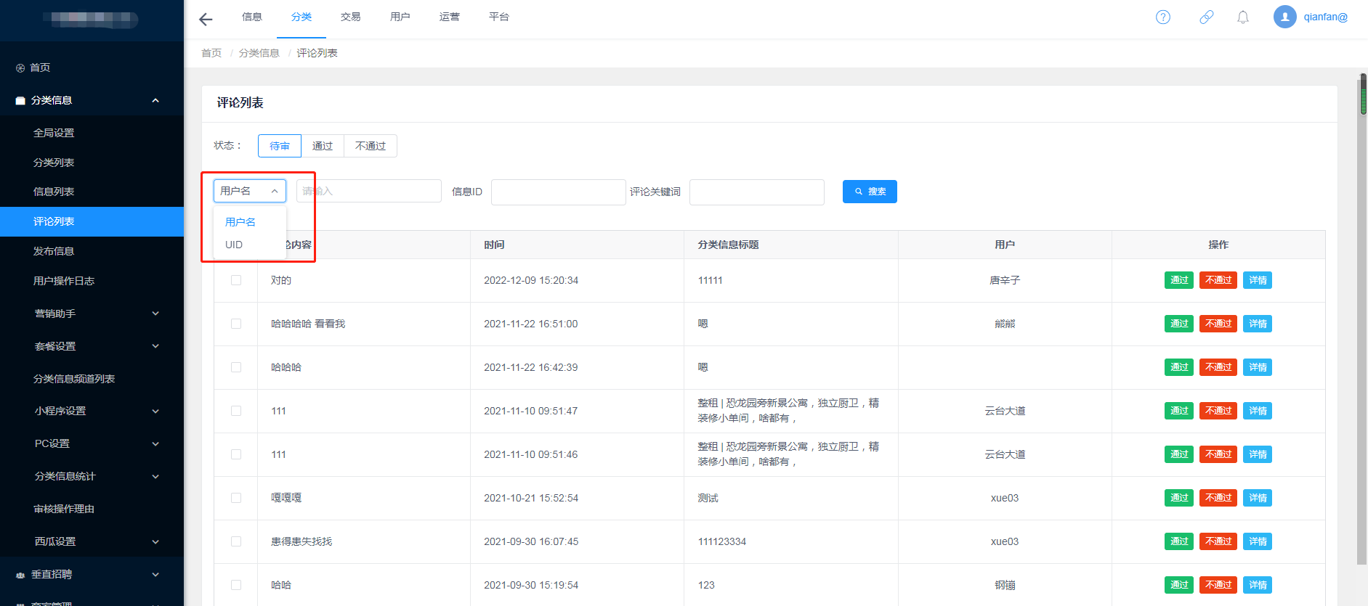This screenshot has height=606, width=1368.
Task: Check the row for comment 对的
Action: (x=236, y=280)
